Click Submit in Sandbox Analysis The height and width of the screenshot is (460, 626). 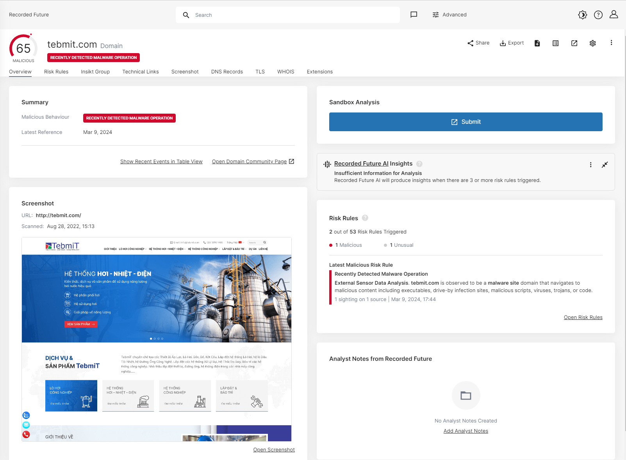coord(465,122)
